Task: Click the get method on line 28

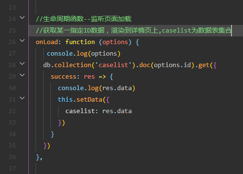Action: (x=204, y=65)
